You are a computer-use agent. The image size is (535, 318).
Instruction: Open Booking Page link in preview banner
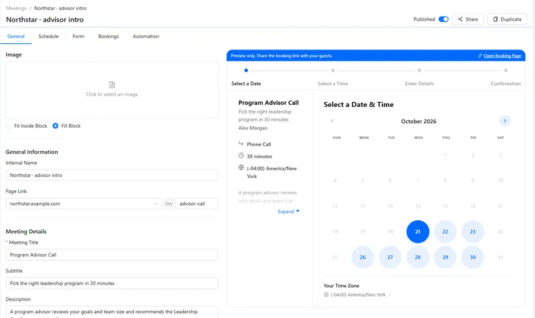click(502, 55)
